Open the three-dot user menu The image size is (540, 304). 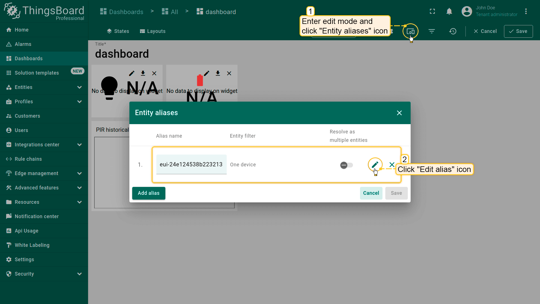pos(526,11)
